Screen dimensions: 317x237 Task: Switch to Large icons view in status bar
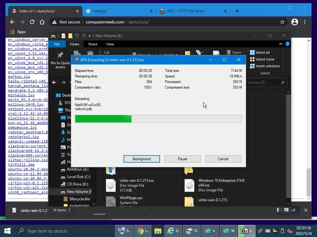[x=286, y=210]
